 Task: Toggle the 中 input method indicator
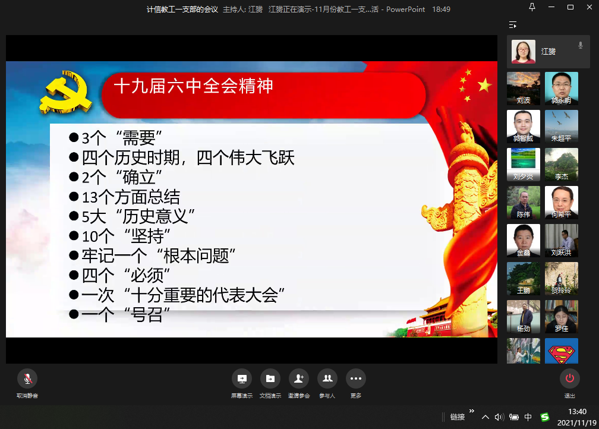coord(528,417)
